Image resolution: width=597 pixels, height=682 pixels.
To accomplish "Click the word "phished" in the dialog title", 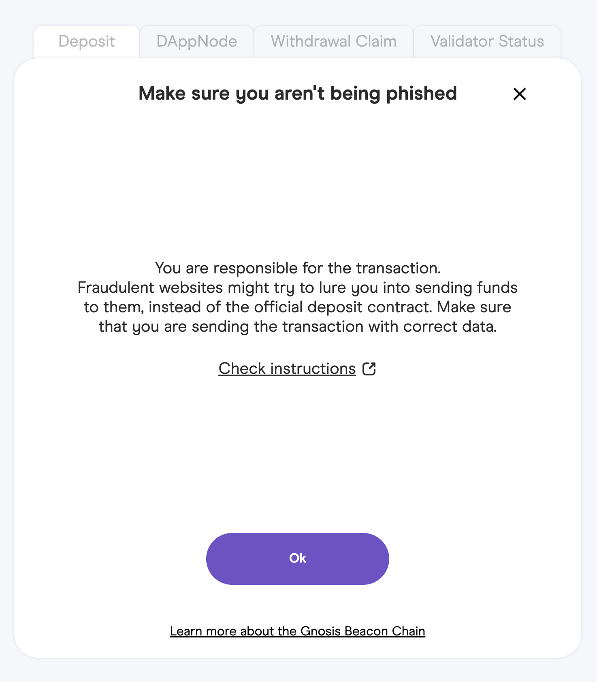I will (421, 94).
